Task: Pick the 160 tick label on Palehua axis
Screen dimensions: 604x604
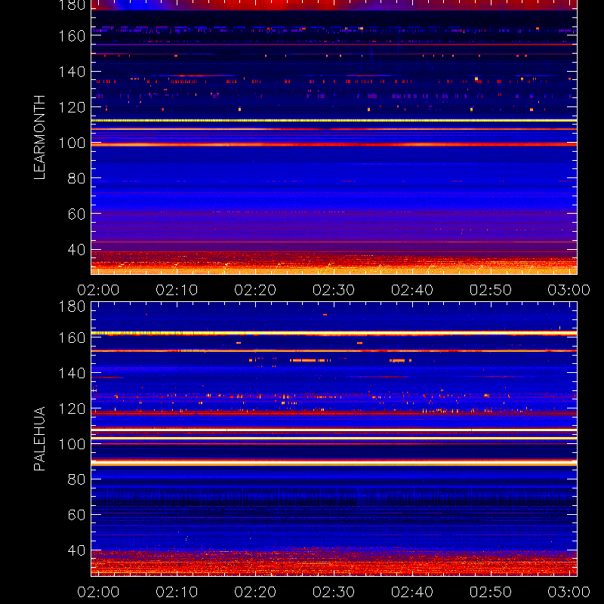Action: point(72,337)
